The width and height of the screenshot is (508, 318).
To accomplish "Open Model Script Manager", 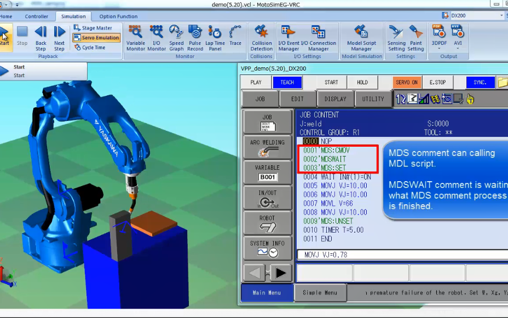I will (x=361, y=38).
